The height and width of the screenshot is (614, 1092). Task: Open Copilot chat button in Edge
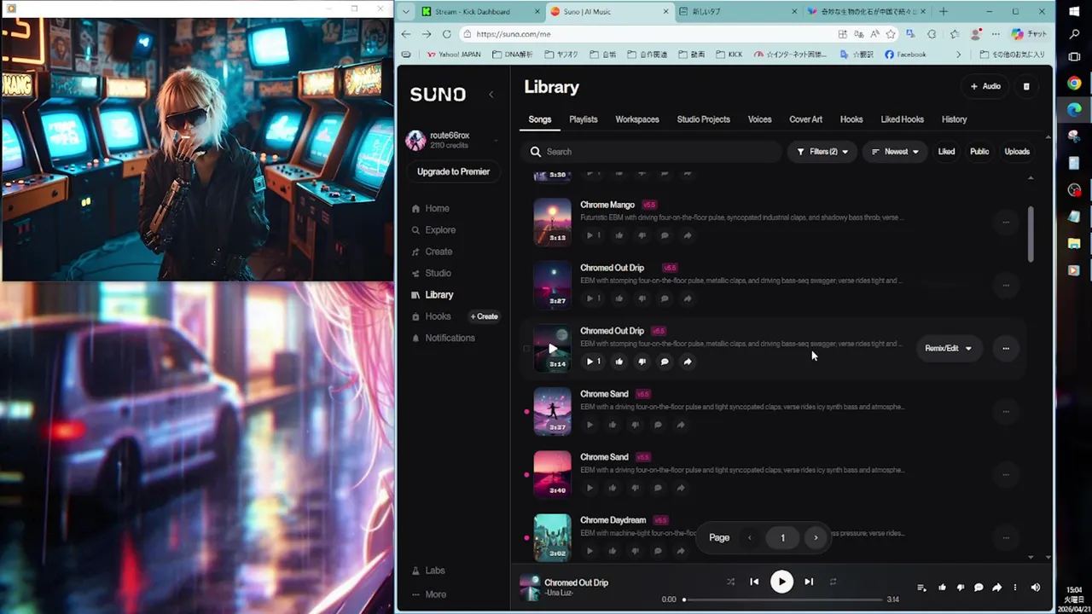pyautogui.click(x=1029, y=34)
